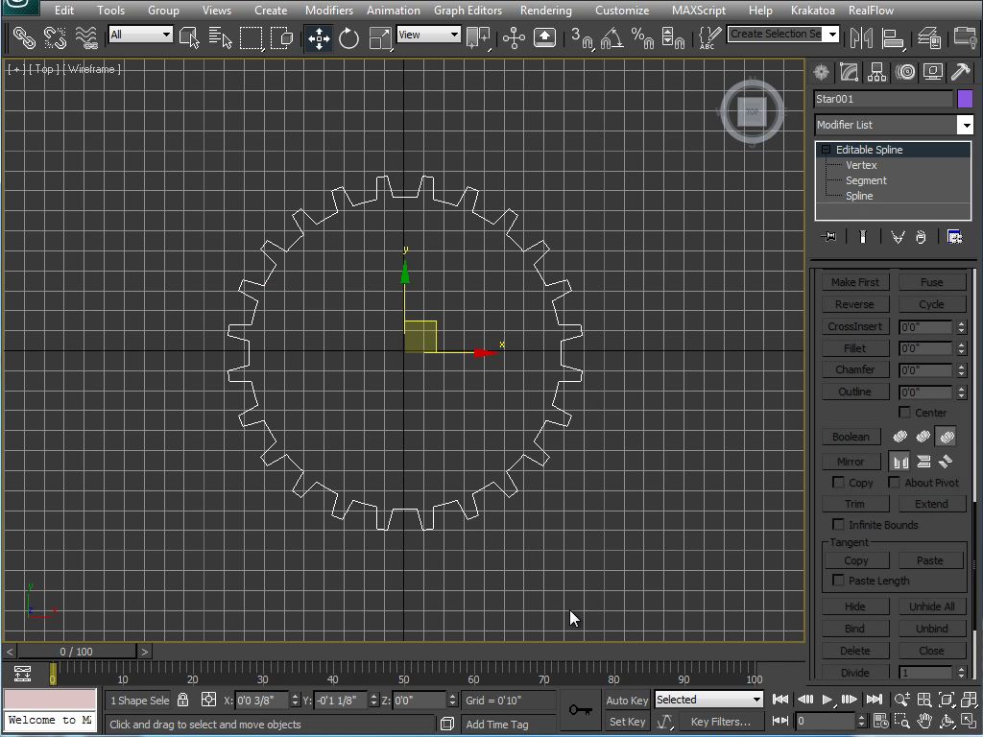
Task: Select Spline sub-object level
Action: [859, 196]
